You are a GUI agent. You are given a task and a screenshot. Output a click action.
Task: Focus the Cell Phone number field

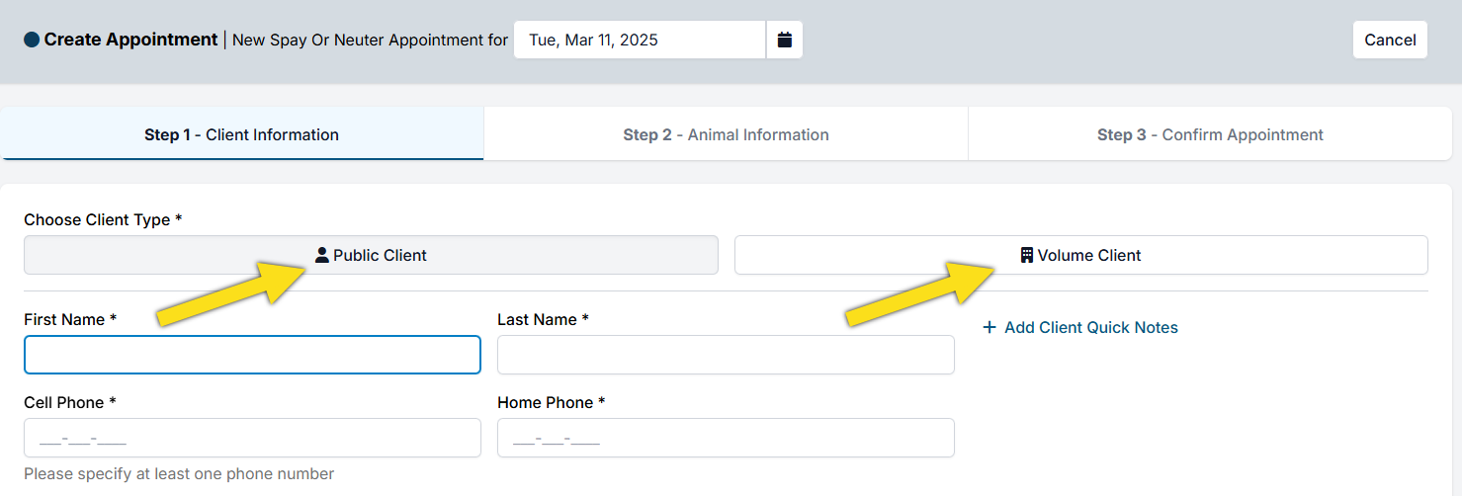click(x=252, y=438)
